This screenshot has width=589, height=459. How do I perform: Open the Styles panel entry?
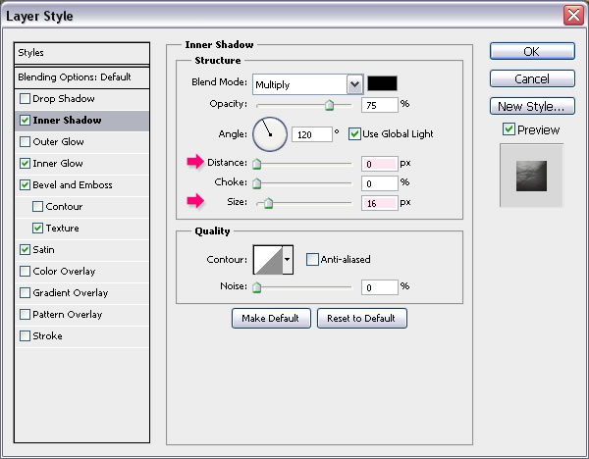click(x=81, y=53)
